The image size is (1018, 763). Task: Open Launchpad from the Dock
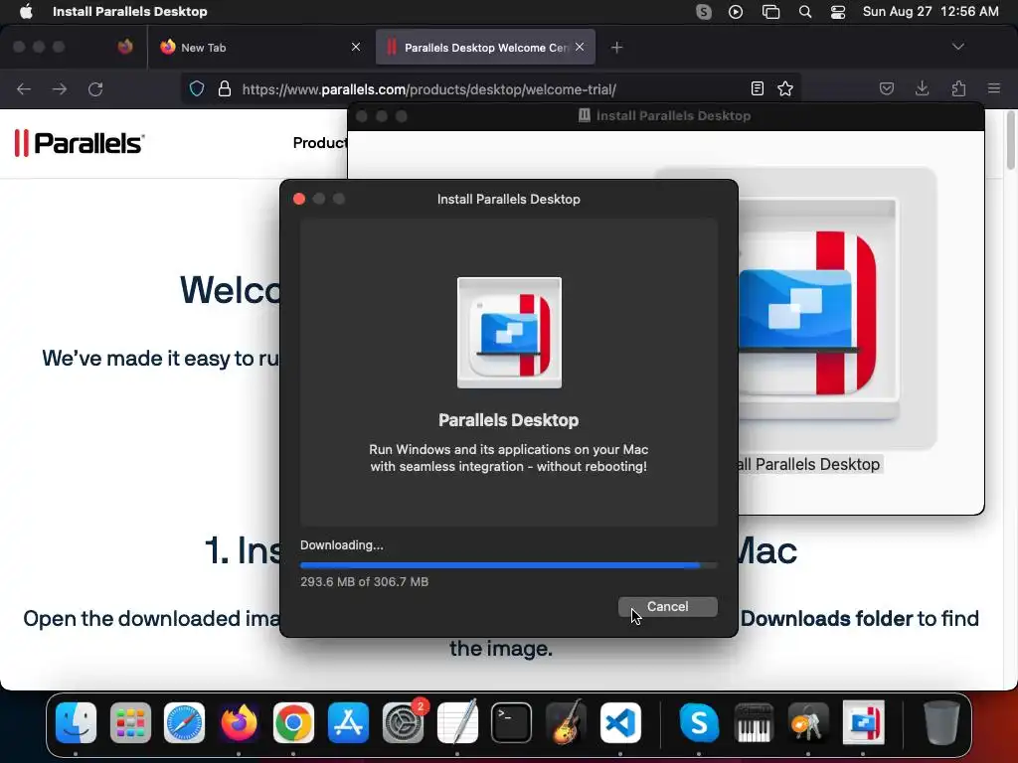click(130, 722)
